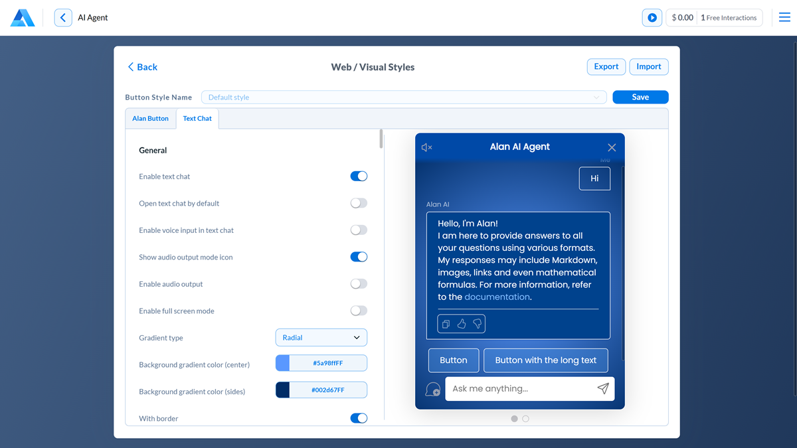
Task: Toggle Enable voice input in text chat
Action: tap(359, 230)
